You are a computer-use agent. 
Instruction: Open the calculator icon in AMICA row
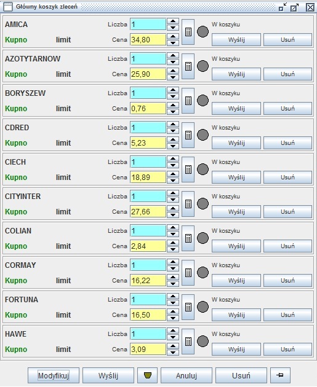(188, 32)
